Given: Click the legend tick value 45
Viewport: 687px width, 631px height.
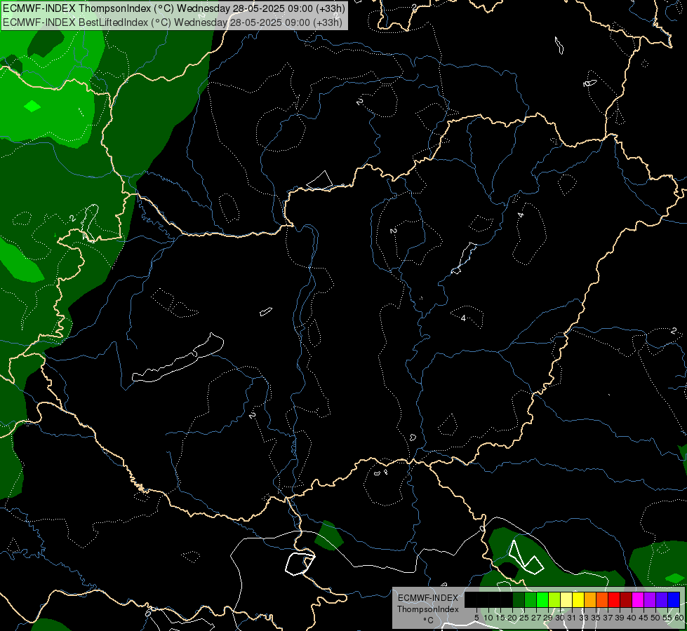Looking at the screenshot, I should coord(643,618).
